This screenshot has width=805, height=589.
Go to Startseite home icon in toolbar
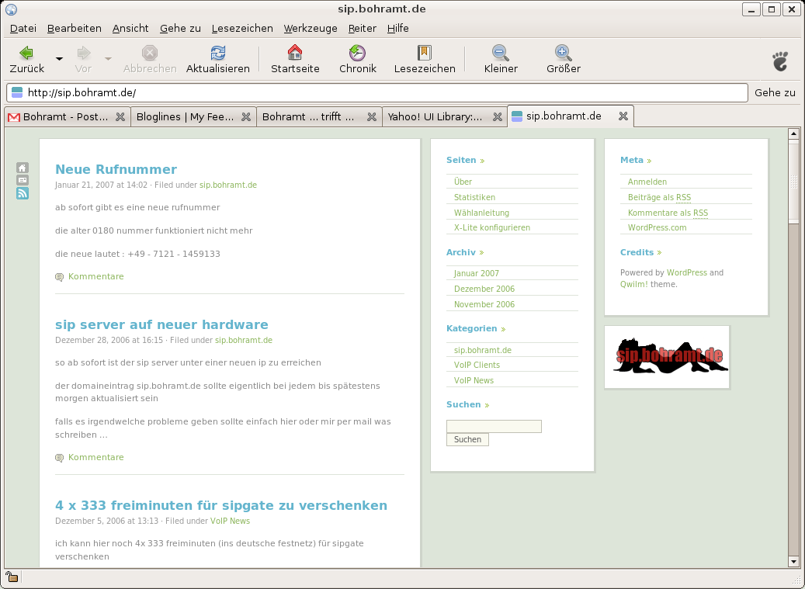295,54
